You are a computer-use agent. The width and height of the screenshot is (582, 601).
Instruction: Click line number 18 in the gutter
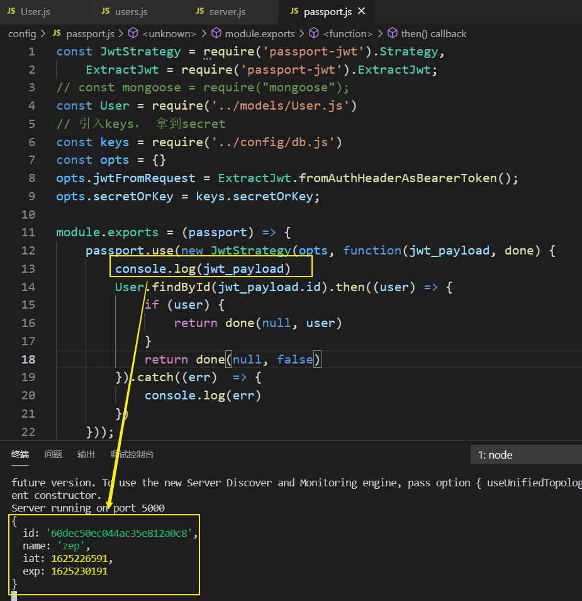28,360
